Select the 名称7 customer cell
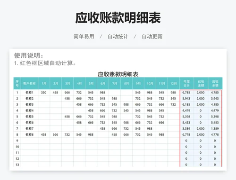 [29, 129]
